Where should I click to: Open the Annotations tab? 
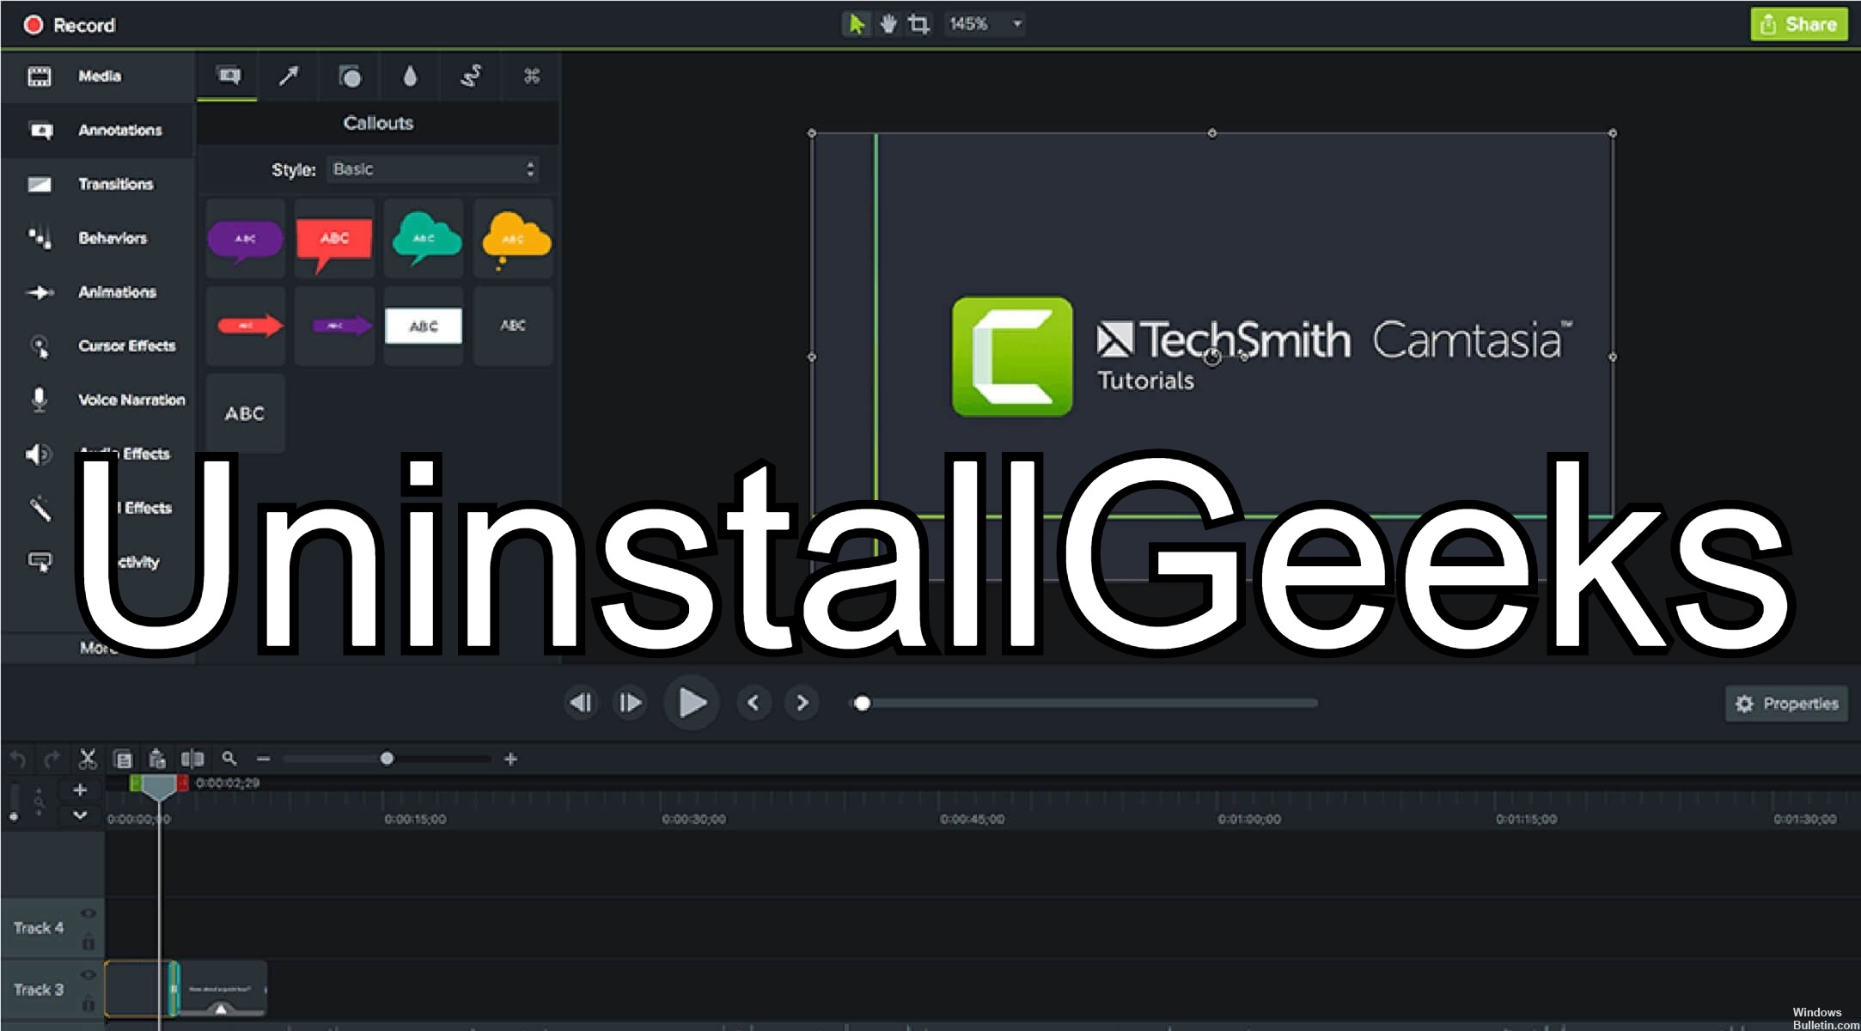(x=98, y=131)
